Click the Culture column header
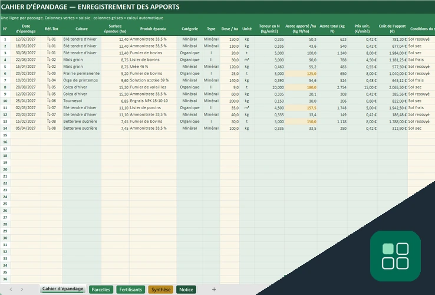The height and width of the screenshot is (295, 435). pos(81,28)
